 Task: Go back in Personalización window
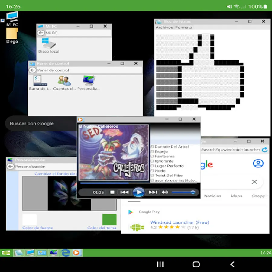[10, 166]
